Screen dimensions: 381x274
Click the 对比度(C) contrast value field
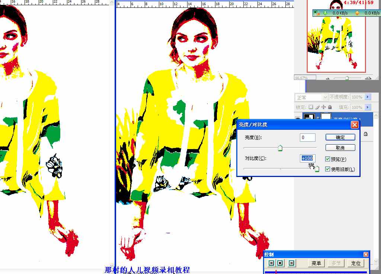(x=308, y=158)
